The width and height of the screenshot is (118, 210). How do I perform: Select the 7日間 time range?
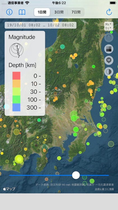(x=76, y=12)
